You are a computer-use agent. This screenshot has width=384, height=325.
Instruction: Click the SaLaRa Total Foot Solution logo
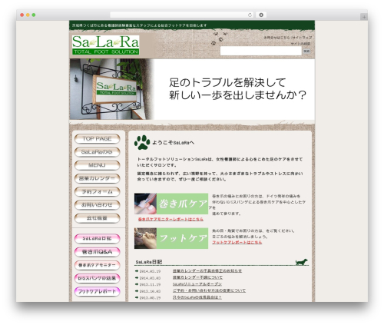click(105, 45)
